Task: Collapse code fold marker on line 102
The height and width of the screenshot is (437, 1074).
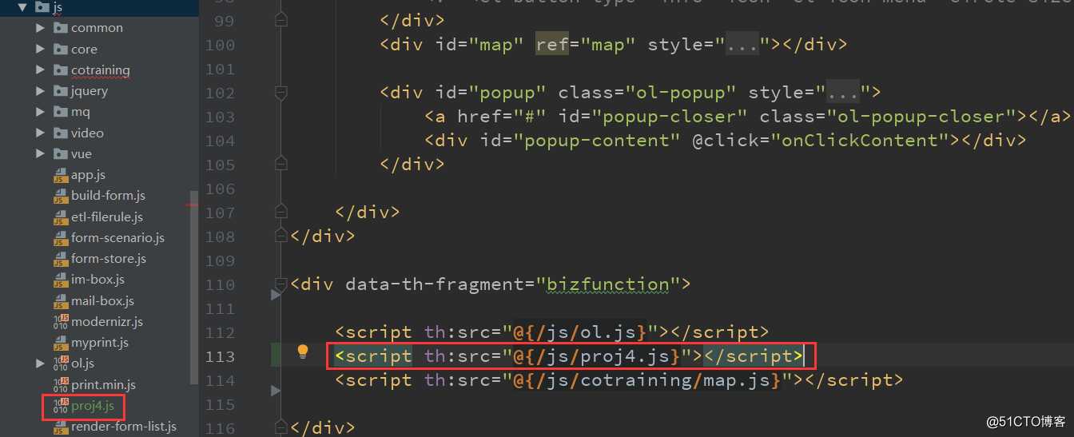Action: point(280,93)
